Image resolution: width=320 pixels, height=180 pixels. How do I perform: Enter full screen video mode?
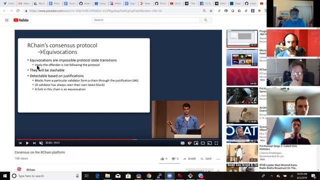(216, 143)
